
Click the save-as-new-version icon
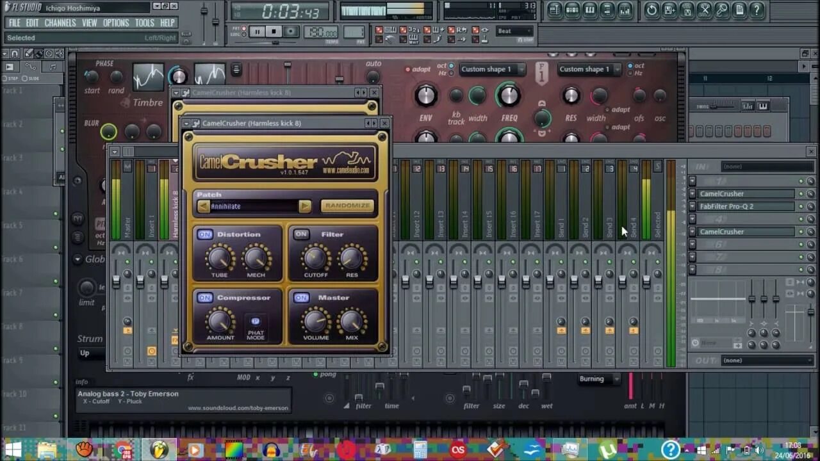tap(669, 10)
